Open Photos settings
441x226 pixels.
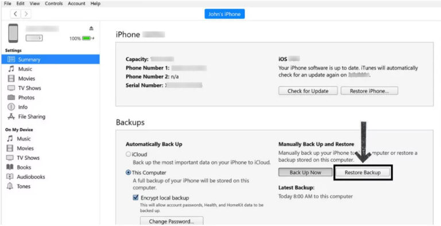tap(26, 98)
